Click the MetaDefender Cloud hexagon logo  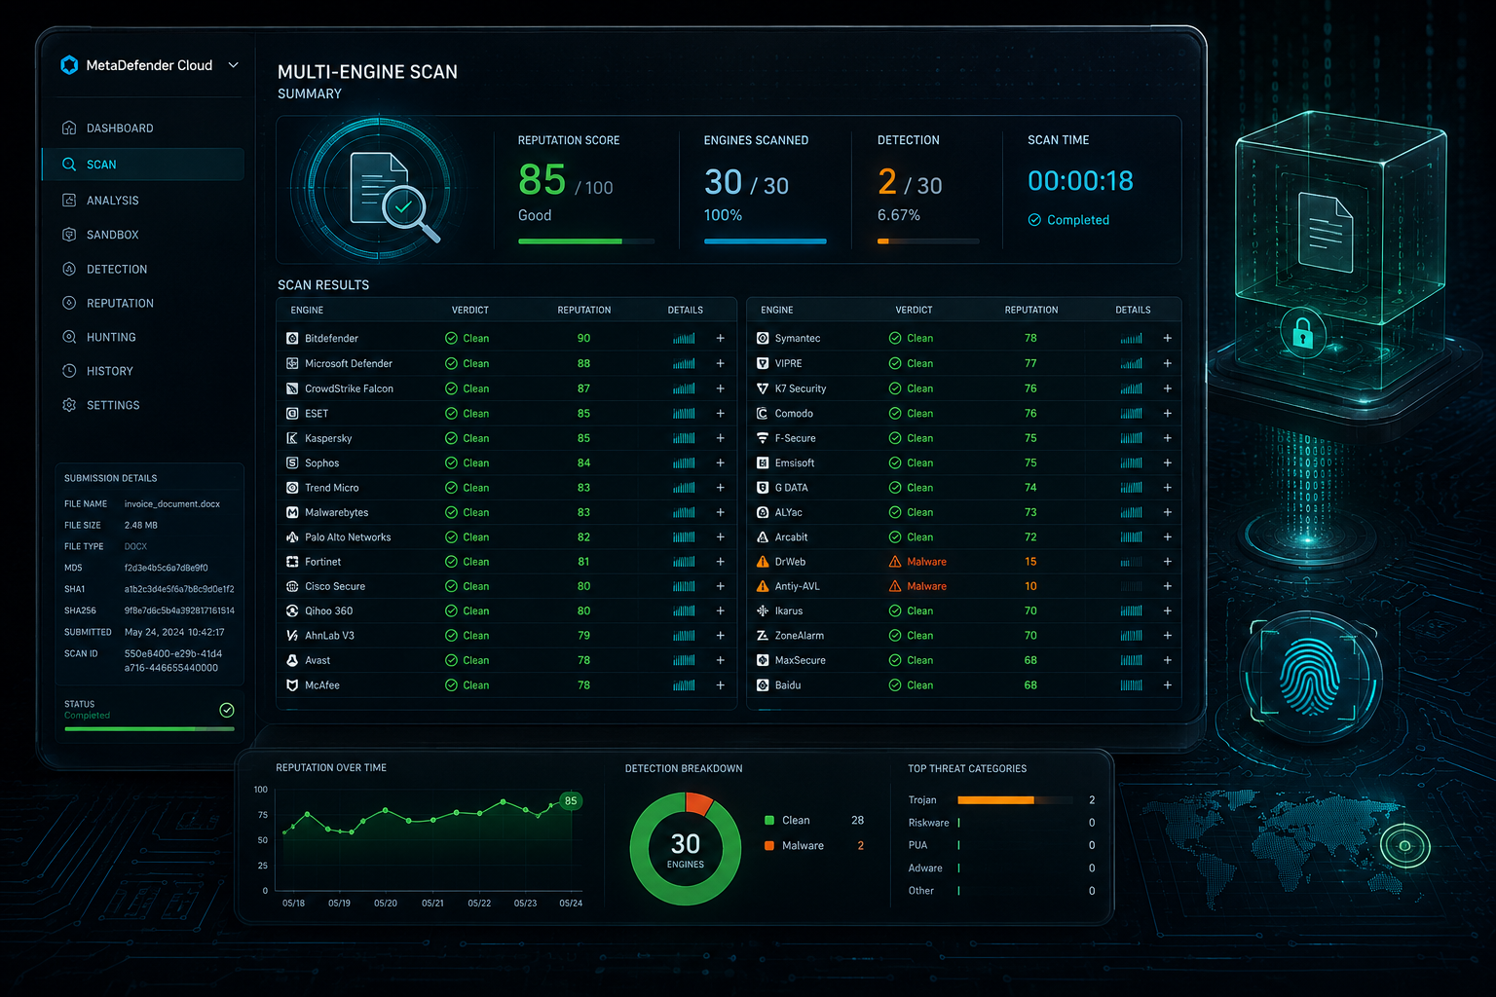(69, 65)
